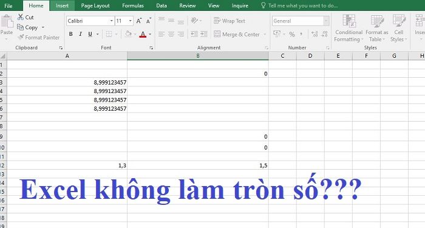Increase font size with large A
The width and height of the screenshot is (425, 228).
[x=139, y=21]
